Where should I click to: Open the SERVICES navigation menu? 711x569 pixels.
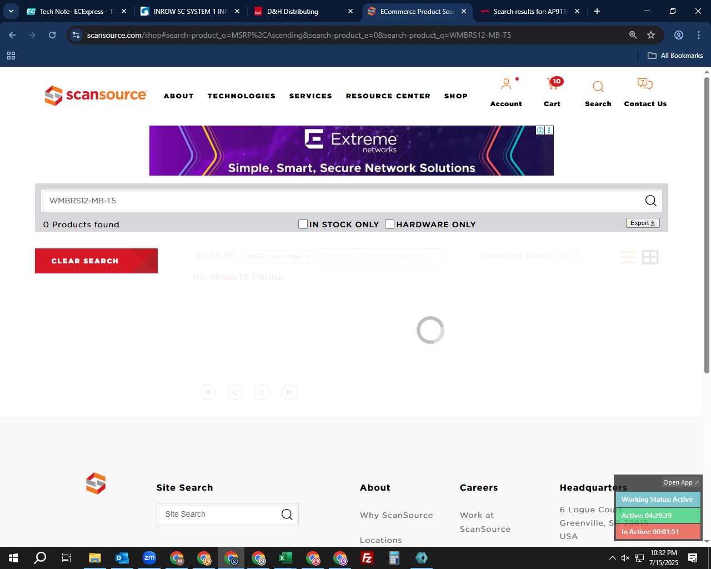311,96
